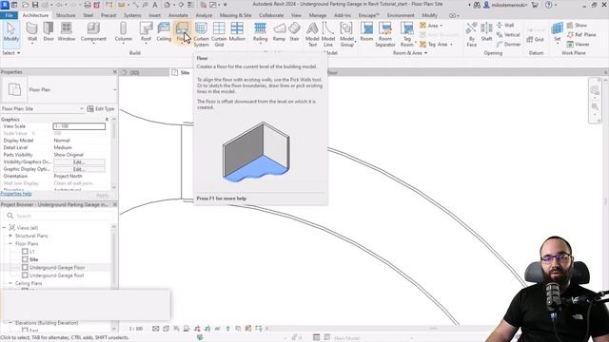Open the Massing & Site ribbon tab
The height and width of the screenshot is (342, 609).
235,15
